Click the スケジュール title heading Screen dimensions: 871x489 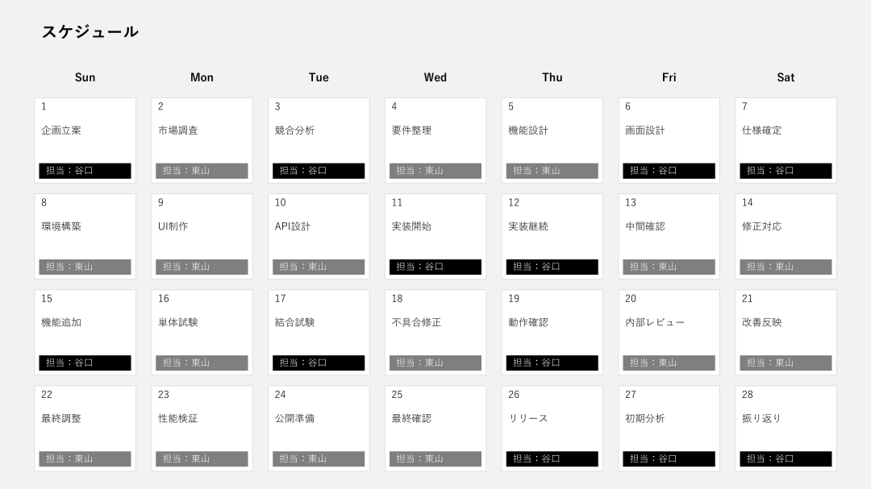pos(90,31)
